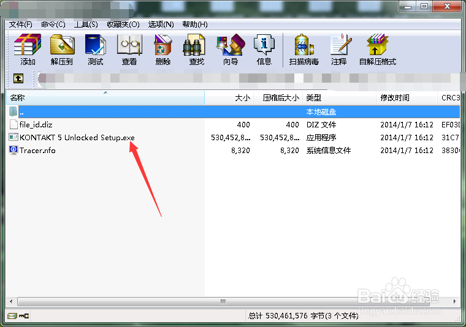The height and width of the screenshot is (327, 466).
Task: Open the View (查看) file icon
Action: pyautogui.click(x=129, y=45)
